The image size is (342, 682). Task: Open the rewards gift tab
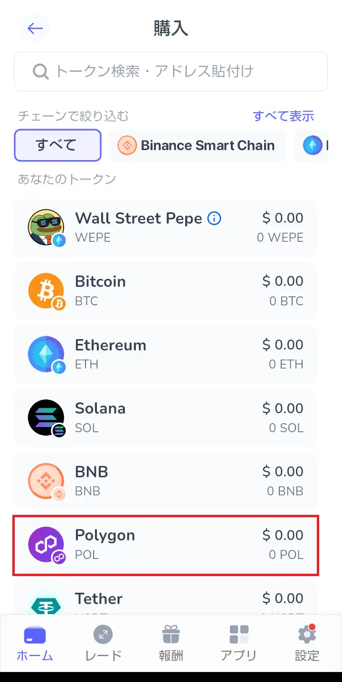(x=171, y=643)
